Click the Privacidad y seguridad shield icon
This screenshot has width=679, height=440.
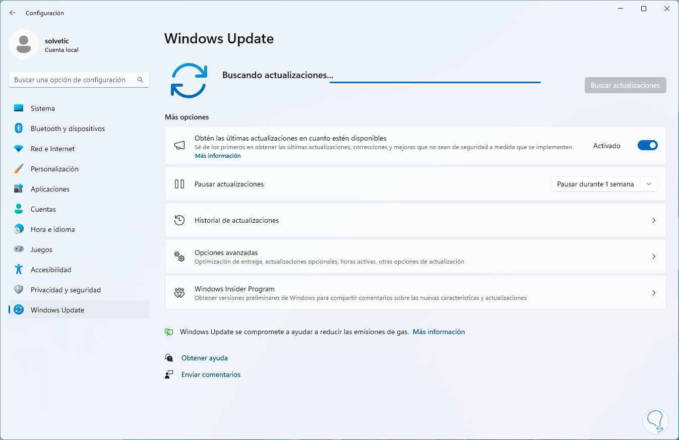coord(19,290)
